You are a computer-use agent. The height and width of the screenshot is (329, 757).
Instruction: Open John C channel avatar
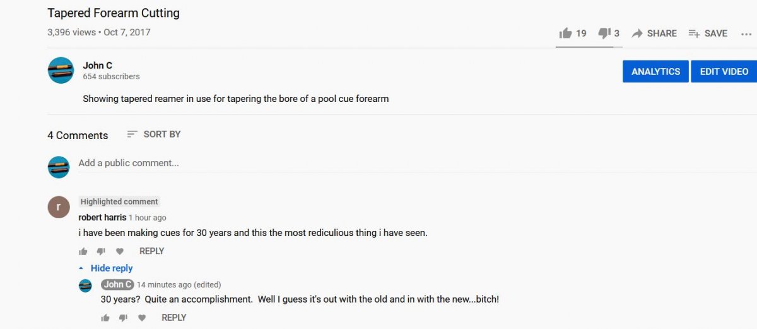coord(61,70)
